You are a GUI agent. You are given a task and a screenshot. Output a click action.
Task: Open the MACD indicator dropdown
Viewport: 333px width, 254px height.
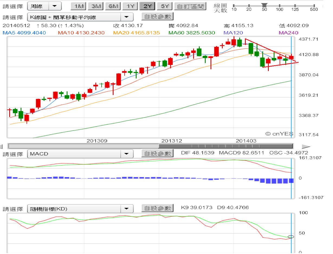[x=80, y=154]
